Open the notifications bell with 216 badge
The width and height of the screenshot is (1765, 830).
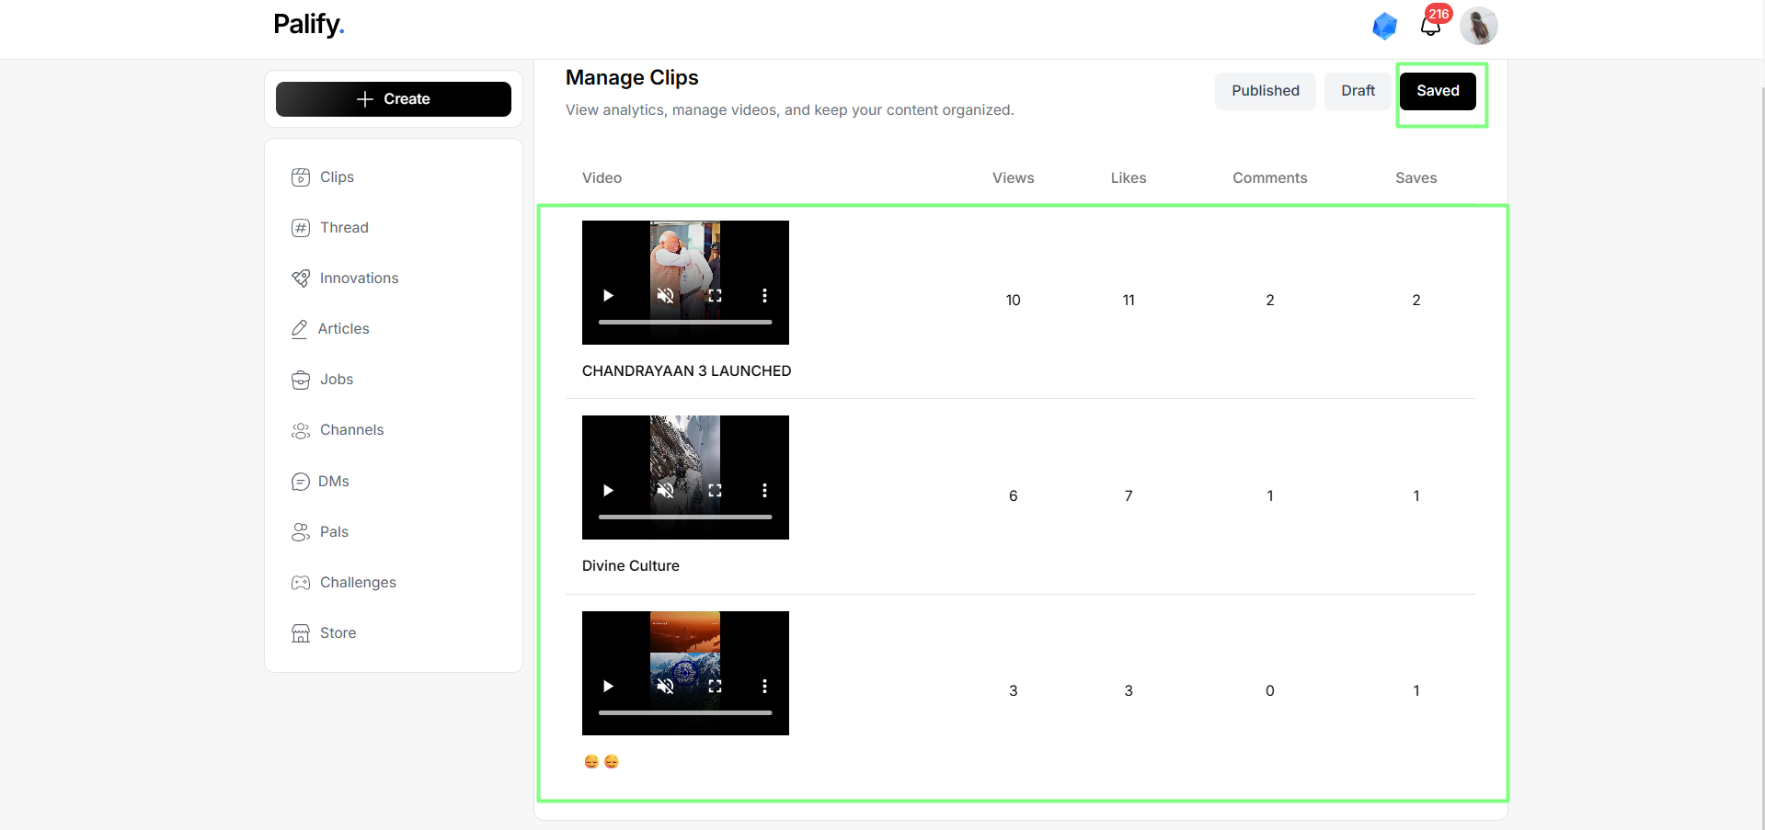[1431, 25]
